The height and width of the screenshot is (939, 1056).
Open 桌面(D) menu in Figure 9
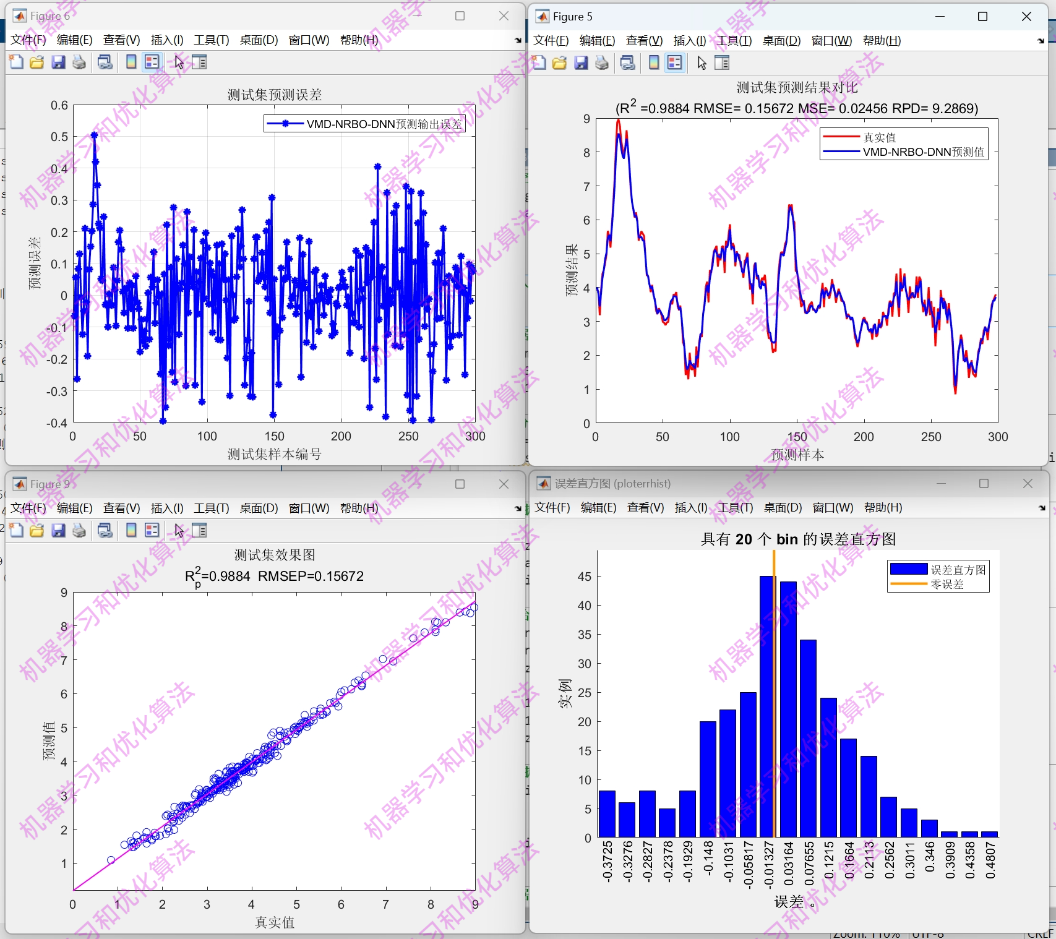pyautogui.click(x=259, y=508)
